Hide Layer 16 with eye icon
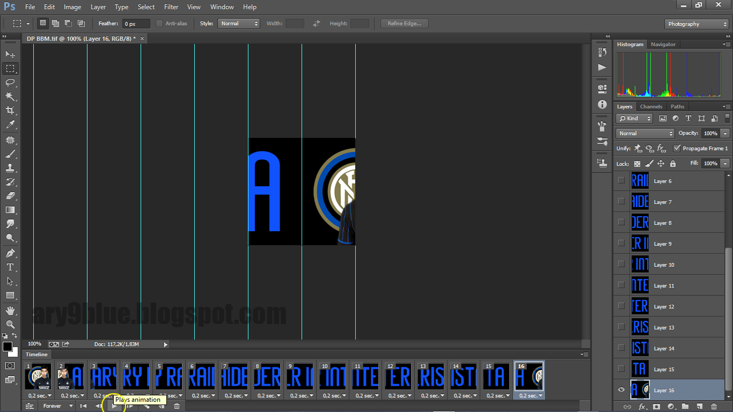 (621, 390)
